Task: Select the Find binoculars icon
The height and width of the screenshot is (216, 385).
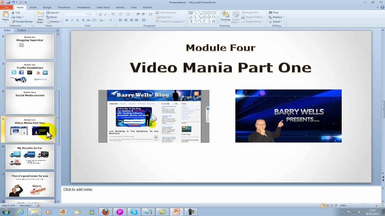Action: (x=270, y=13)
